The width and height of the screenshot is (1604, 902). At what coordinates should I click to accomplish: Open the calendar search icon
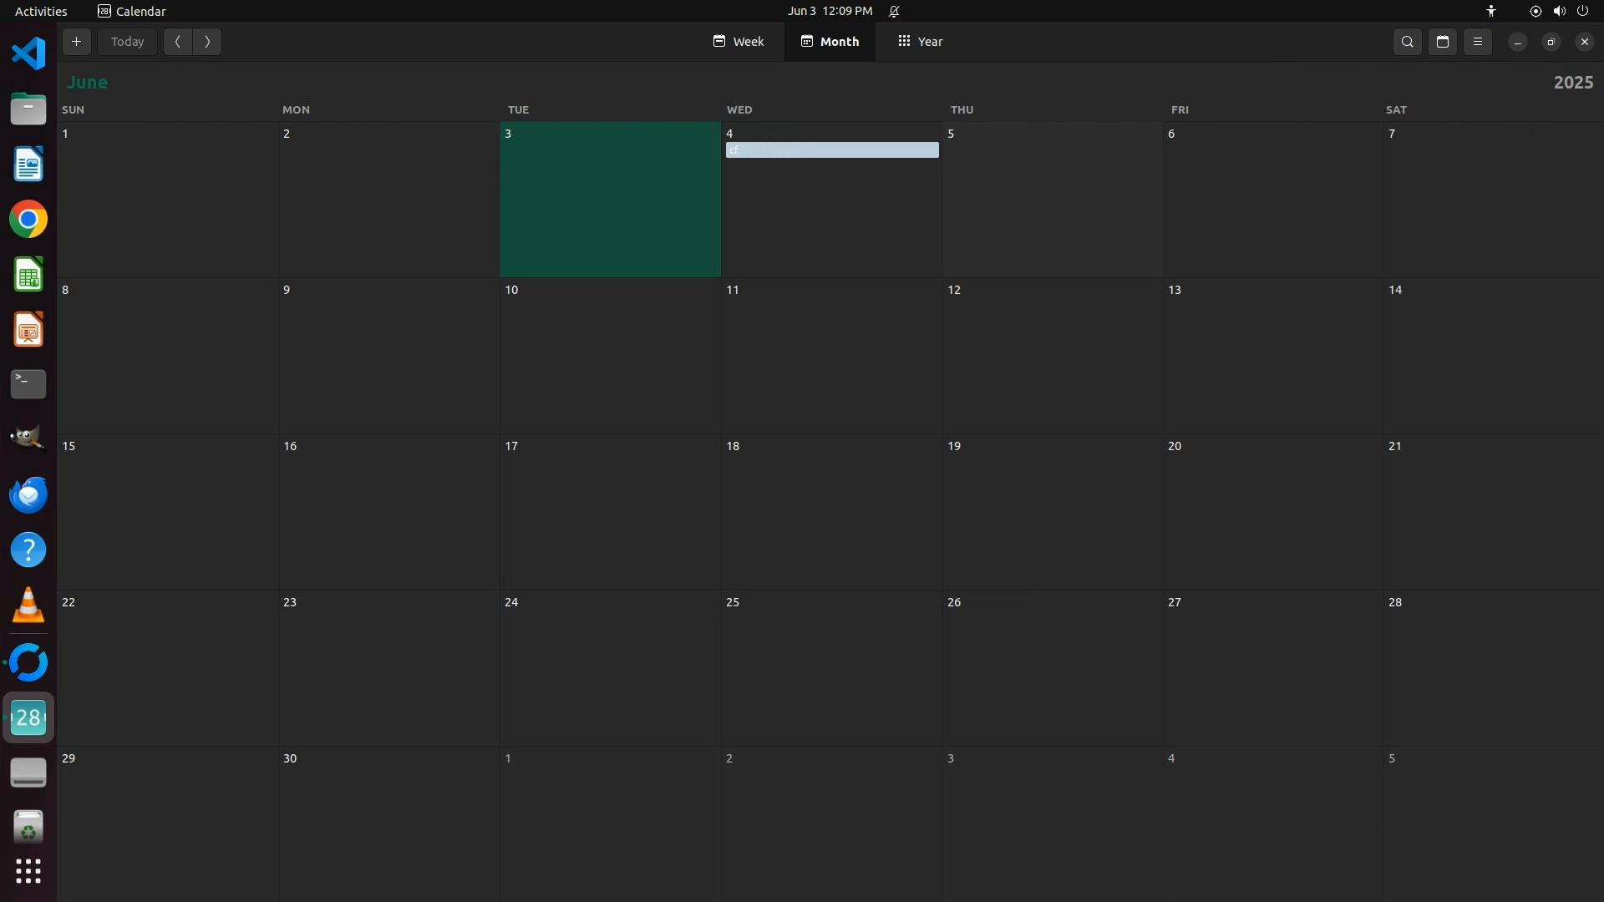(x=1408, y=42)
